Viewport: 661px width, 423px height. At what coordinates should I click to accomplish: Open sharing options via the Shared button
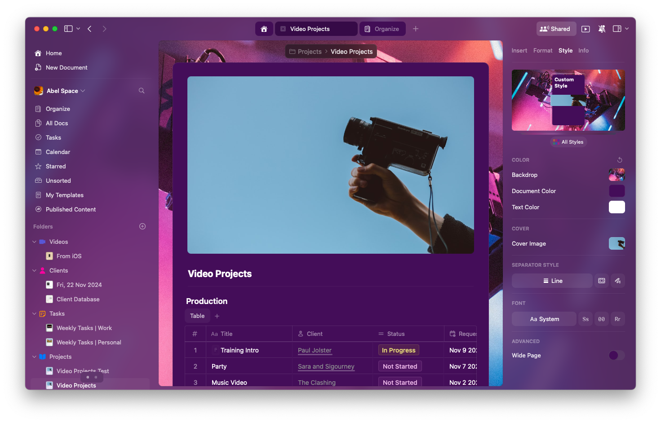coord(556,28)
